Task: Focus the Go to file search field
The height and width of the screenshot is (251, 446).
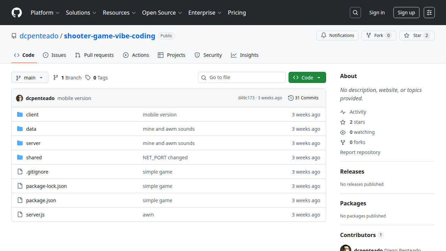Action: 242,77
